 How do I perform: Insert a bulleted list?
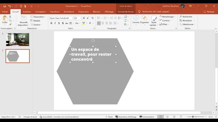pos(99,18)
